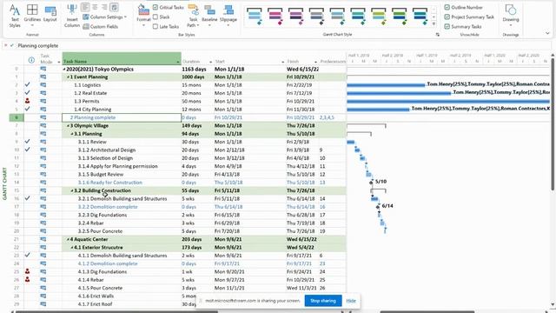Viewport: 556px width, 313px height.
Task: Toggle Outline Number checkbox
Action: 447,7
